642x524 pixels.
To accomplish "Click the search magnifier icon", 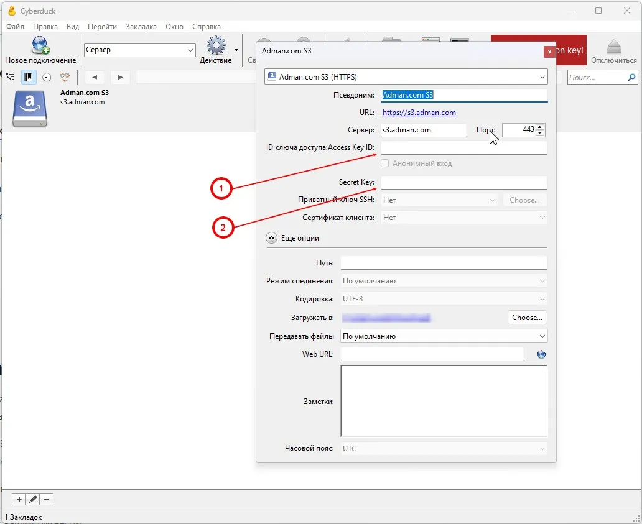I will coord(631,77).
